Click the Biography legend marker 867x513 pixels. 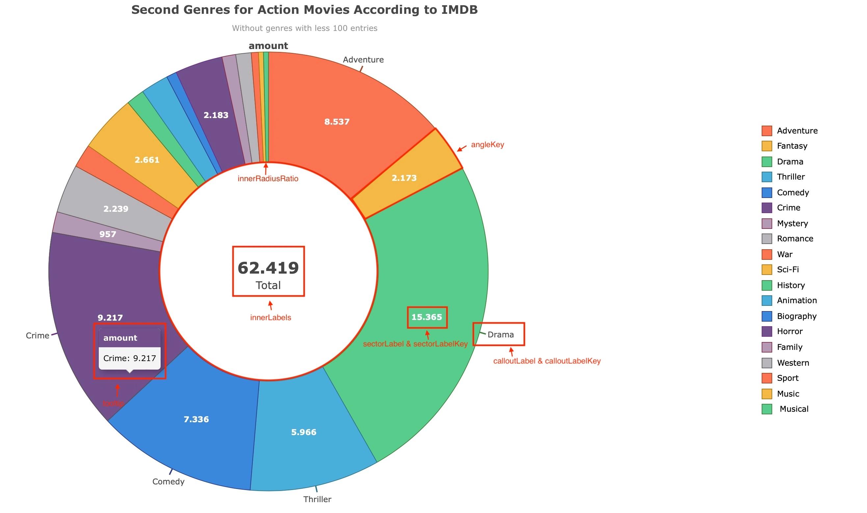pos(767,316)
